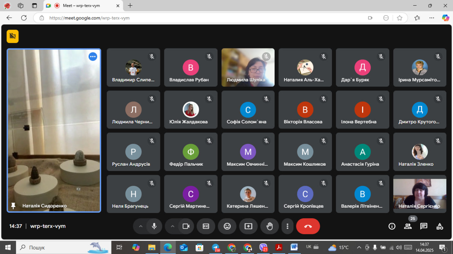Open Copilot in Edge sidebar
This screenshot has height=254, width=453.
[x=446, y=18]
